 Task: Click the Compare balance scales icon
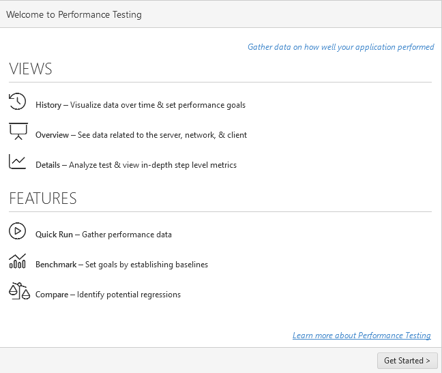coord(19,290)
